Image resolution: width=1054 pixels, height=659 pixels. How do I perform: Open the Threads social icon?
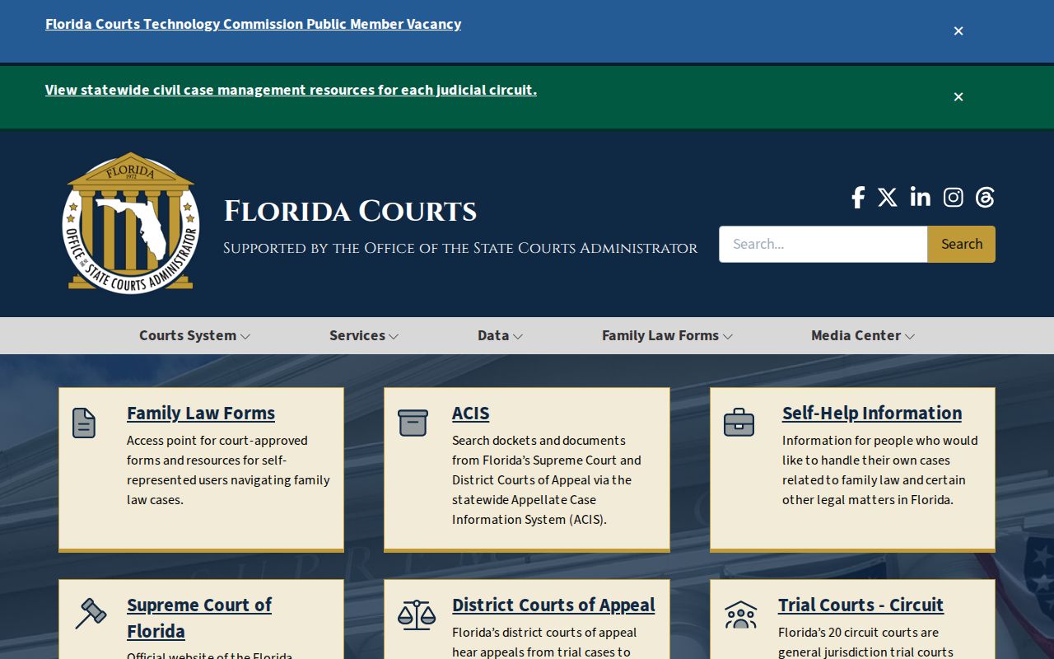click(x=985, y=198)
